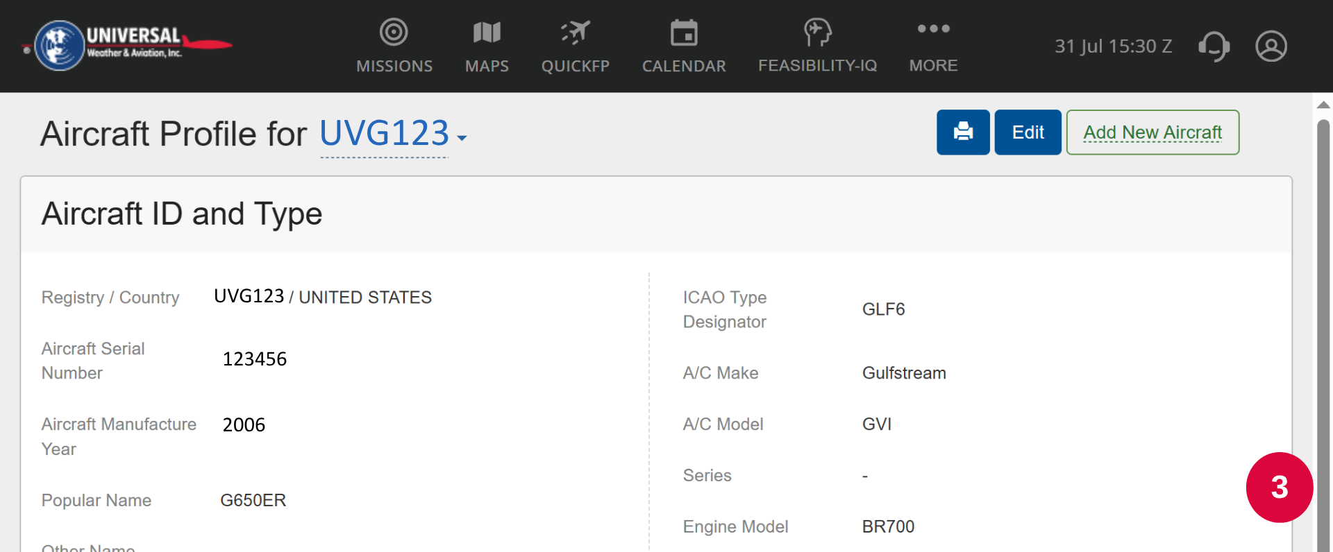Click the manufacture year value 2006

coord(244,425)
